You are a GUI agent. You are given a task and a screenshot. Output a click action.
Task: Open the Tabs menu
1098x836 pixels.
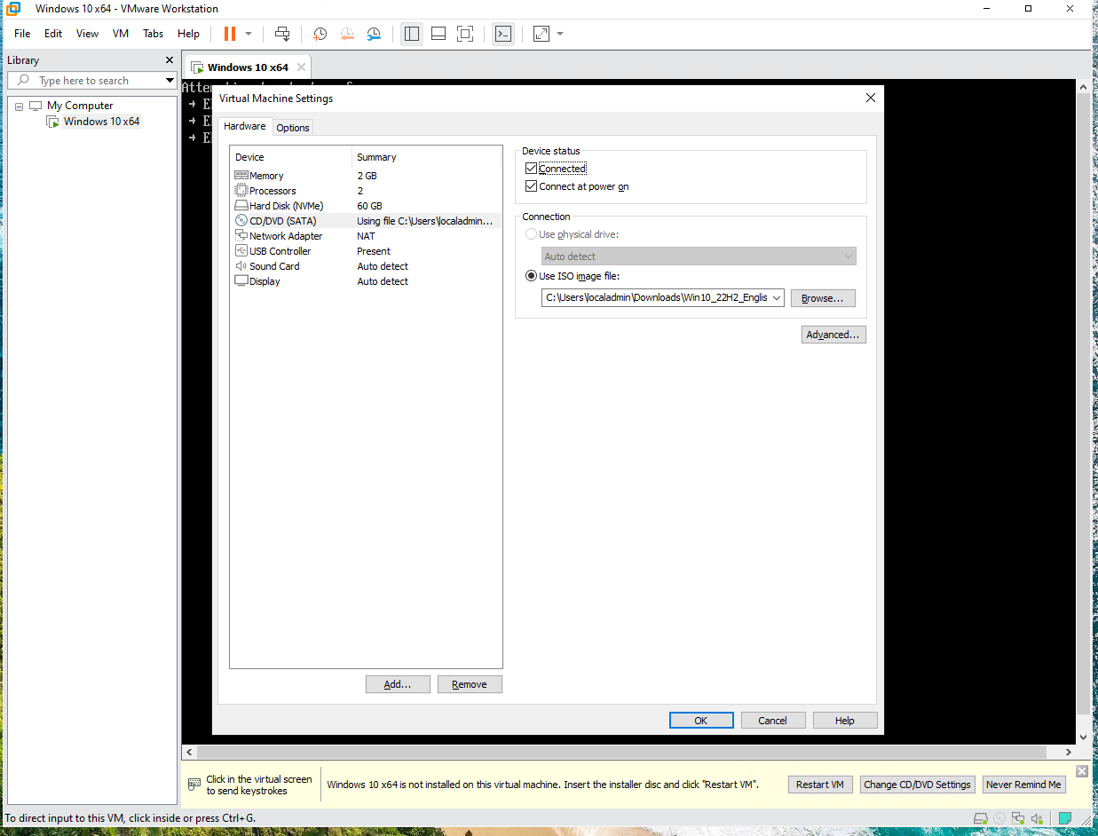(x=154, y=34)
